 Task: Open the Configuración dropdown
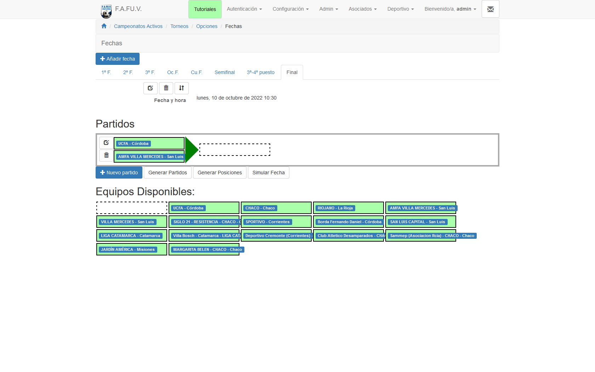click(290, 9)
